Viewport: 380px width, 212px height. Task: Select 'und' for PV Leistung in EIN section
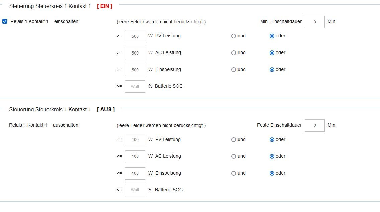234,36
